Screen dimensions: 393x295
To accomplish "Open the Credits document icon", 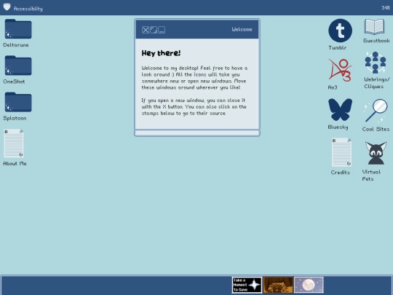I will pyautogui.click(x=341, y=152).
